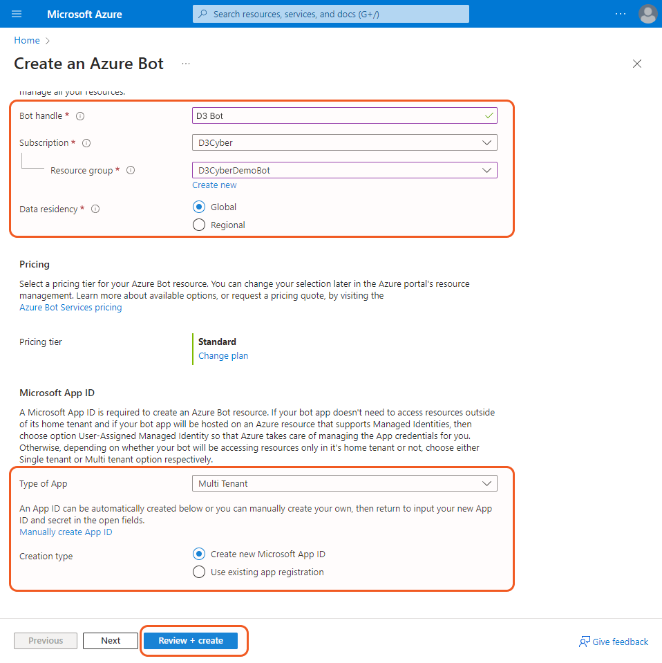662x663 pixels.
Task: Open the Type of App dropdown
Action: click(x=345, y=483)
